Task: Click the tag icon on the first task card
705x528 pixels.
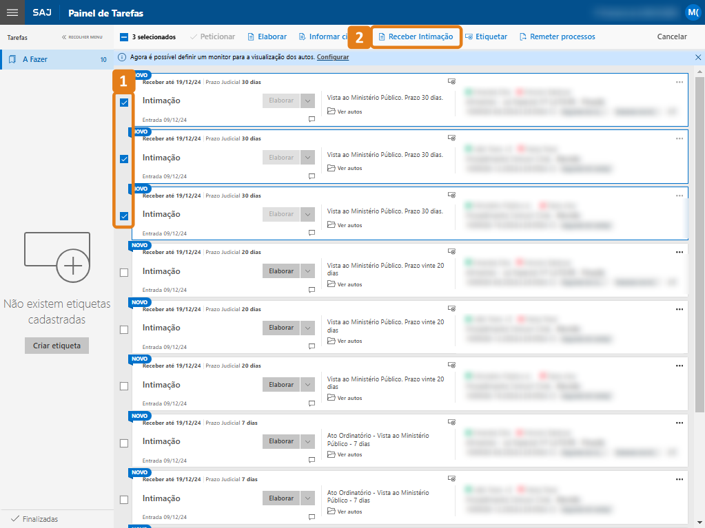Action: [451, 81]
